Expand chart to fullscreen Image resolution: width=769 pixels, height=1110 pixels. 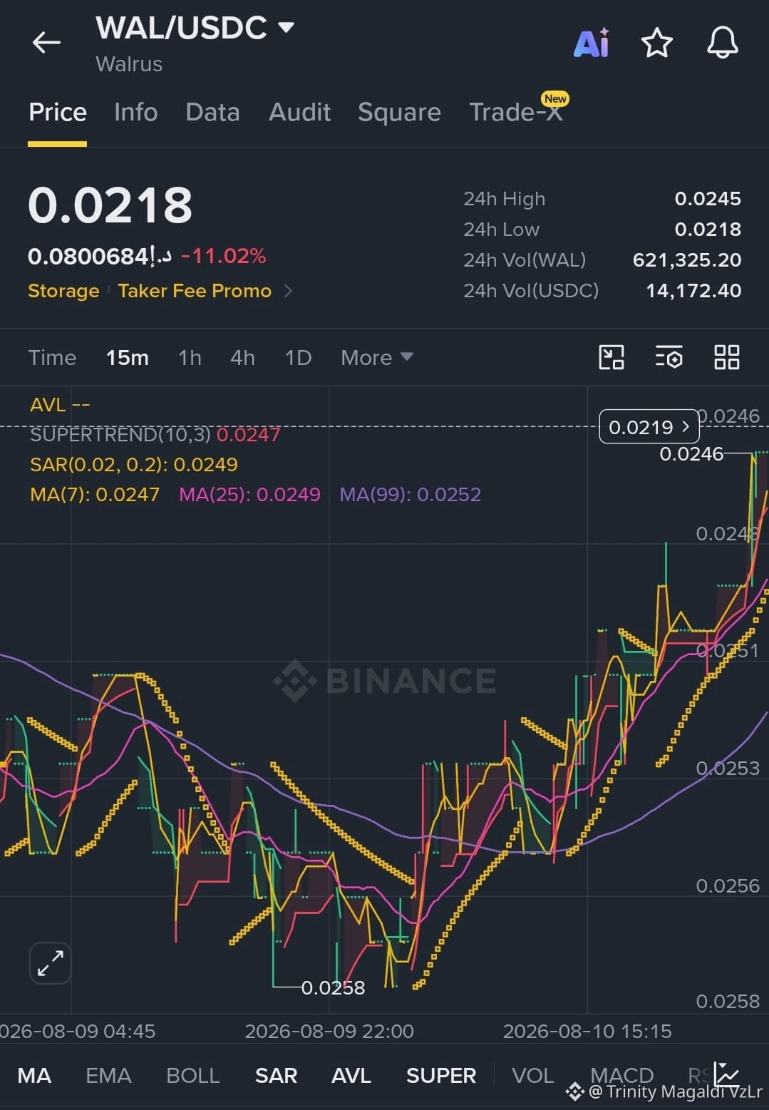pos(50,963)
